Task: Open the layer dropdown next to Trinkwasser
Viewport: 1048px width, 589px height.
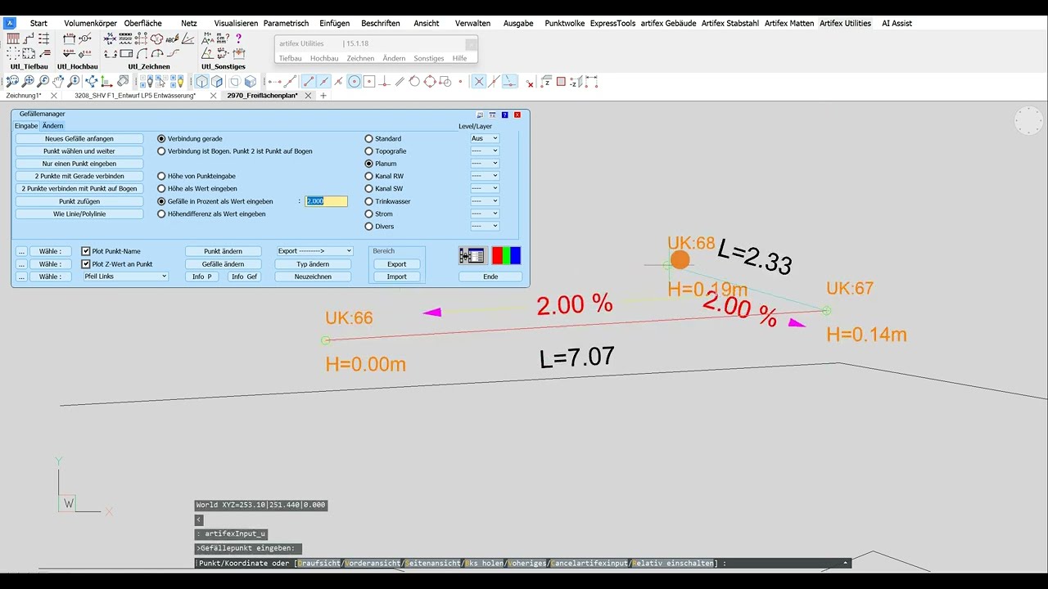Action: tap(485, 201)
